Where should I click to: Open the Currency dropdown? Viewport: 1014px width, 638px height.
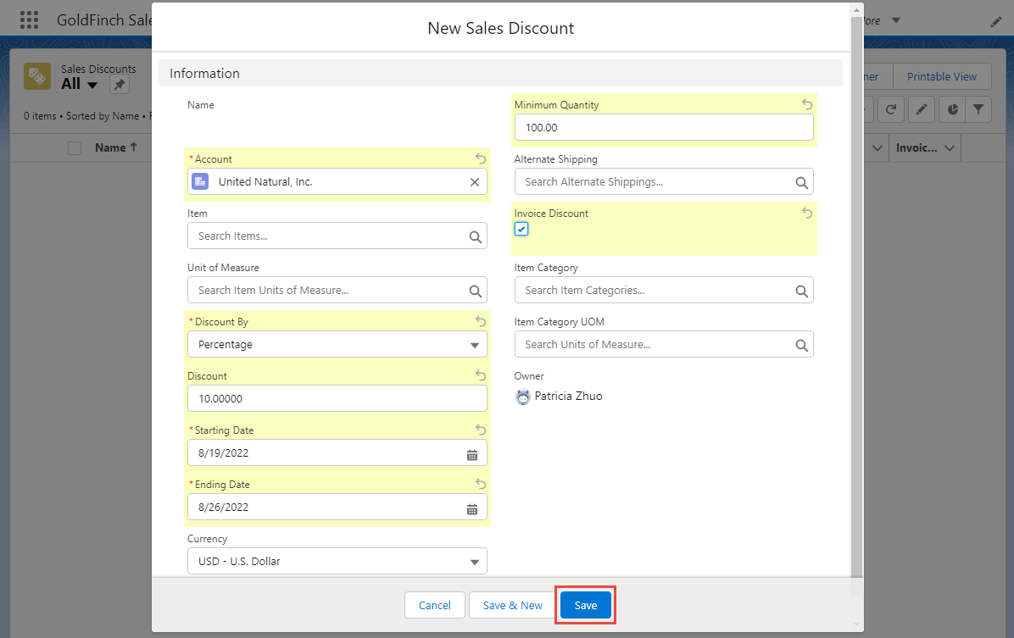point(337,561)
